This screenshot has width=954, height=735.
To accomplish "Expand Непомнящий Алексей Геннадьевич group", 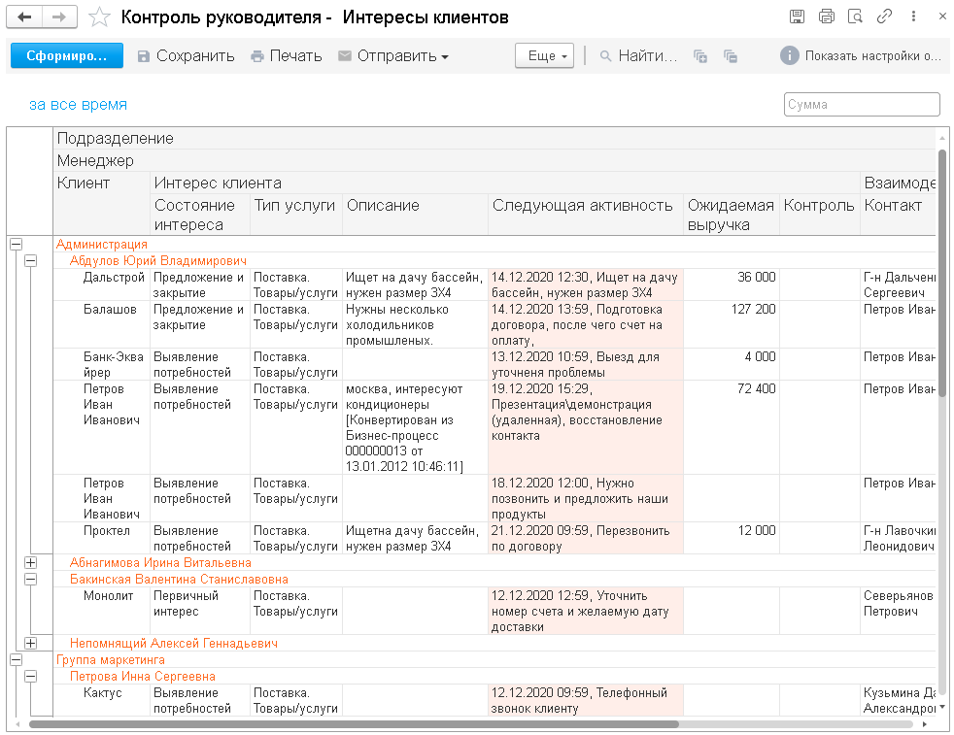I will point(30,643).
